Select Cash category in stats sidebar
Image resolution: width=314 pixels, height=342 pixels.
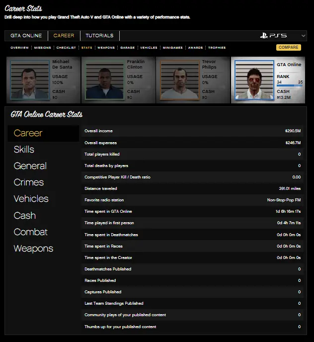point(25,216)
